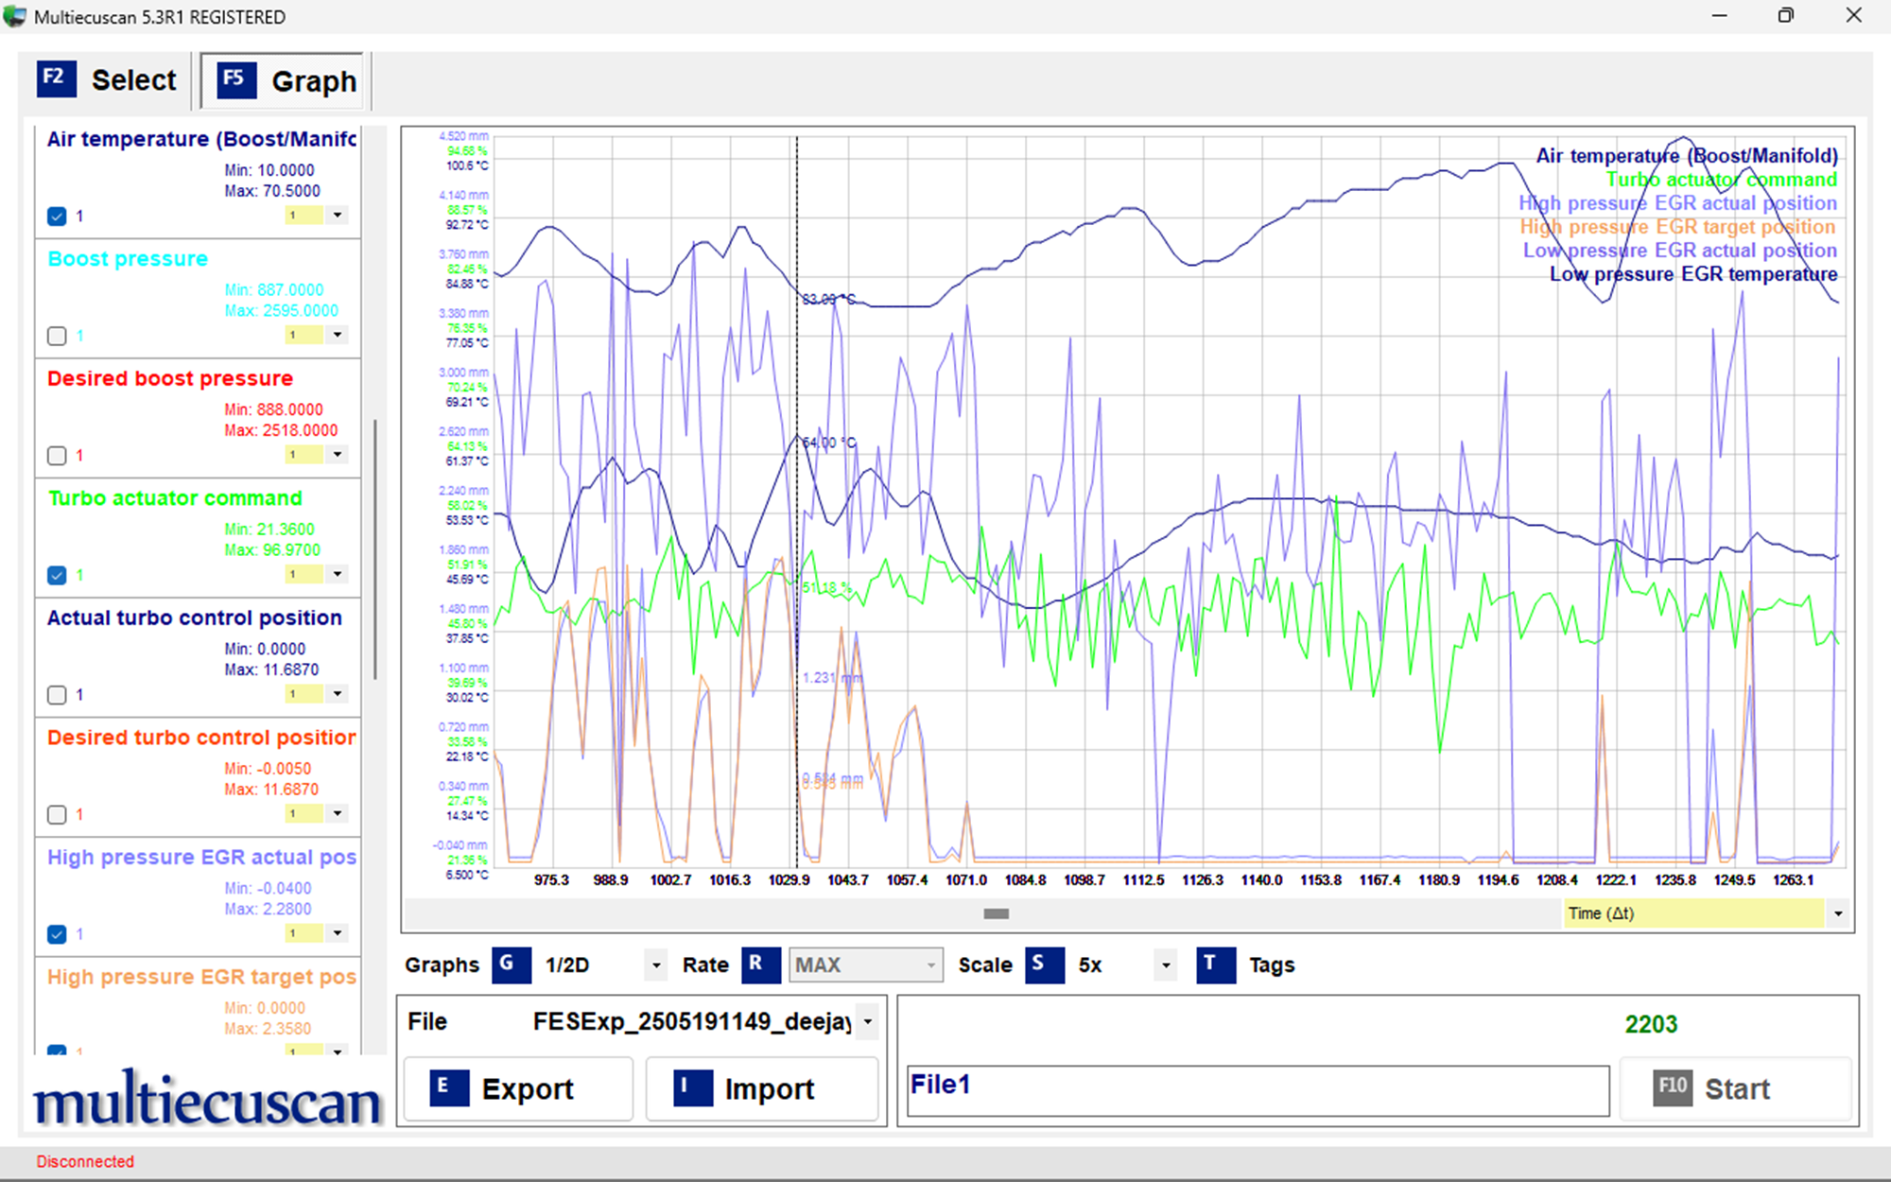
Task: Click High pressure EGR target position legend
Action: pos(1677,227)
